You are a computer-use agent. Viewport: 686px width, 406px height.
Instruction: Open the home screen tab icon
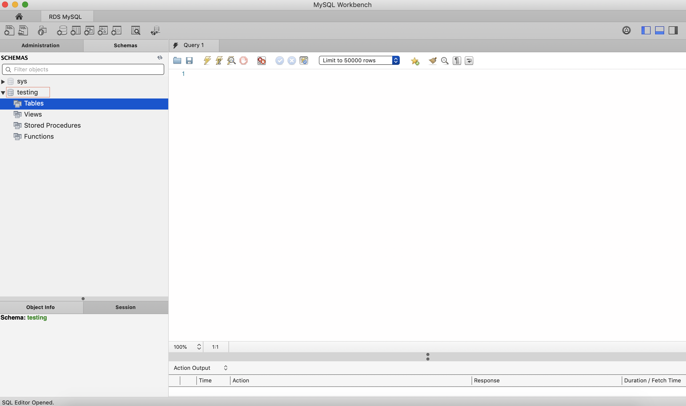pos(19,16)
